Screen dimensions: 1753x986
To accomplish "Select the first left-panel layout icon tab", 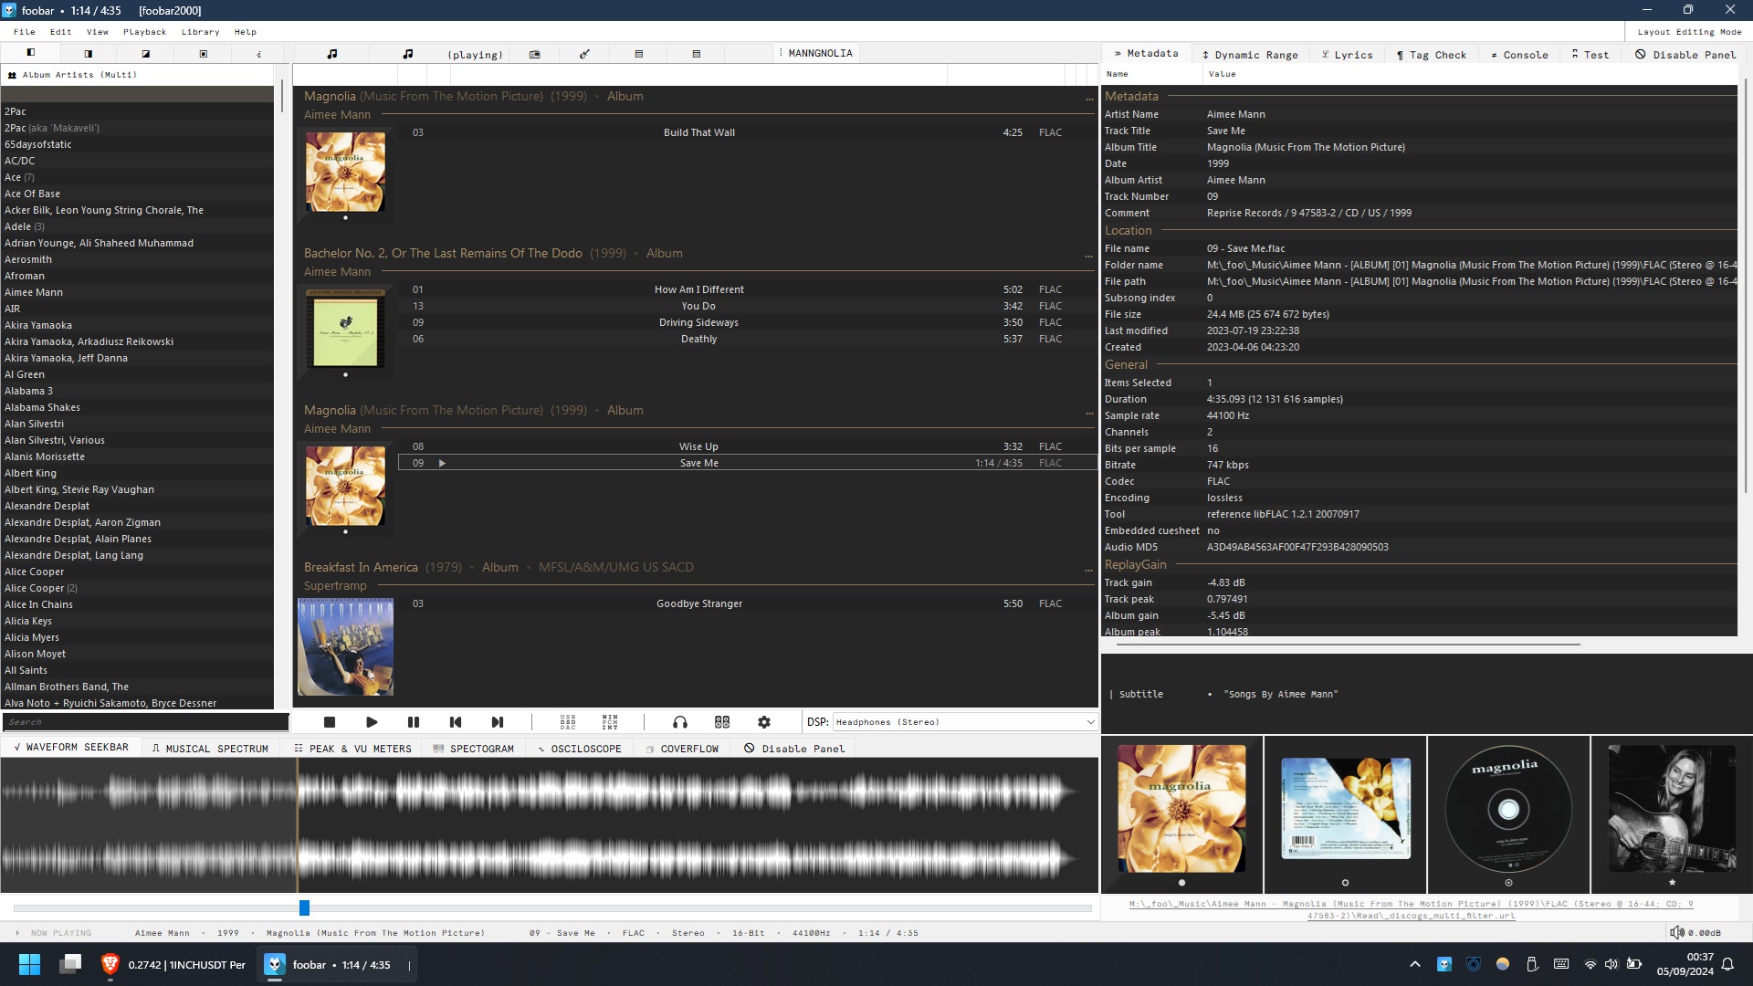I will pyautogui.click(x=31, y=54).
